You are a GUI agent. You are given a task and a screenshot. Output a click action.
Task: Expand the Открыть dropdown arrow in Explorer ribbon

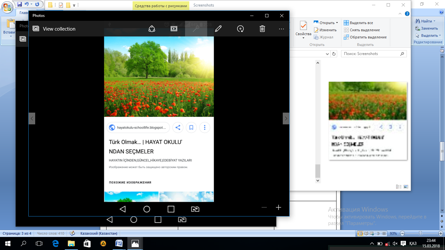[337, 23]
